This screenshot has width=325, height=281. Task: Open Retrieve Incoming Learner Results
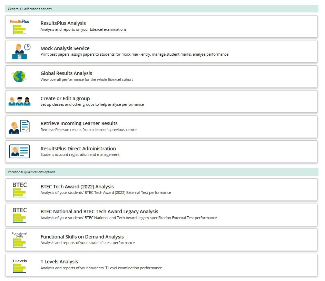click(x=79, y=123)
